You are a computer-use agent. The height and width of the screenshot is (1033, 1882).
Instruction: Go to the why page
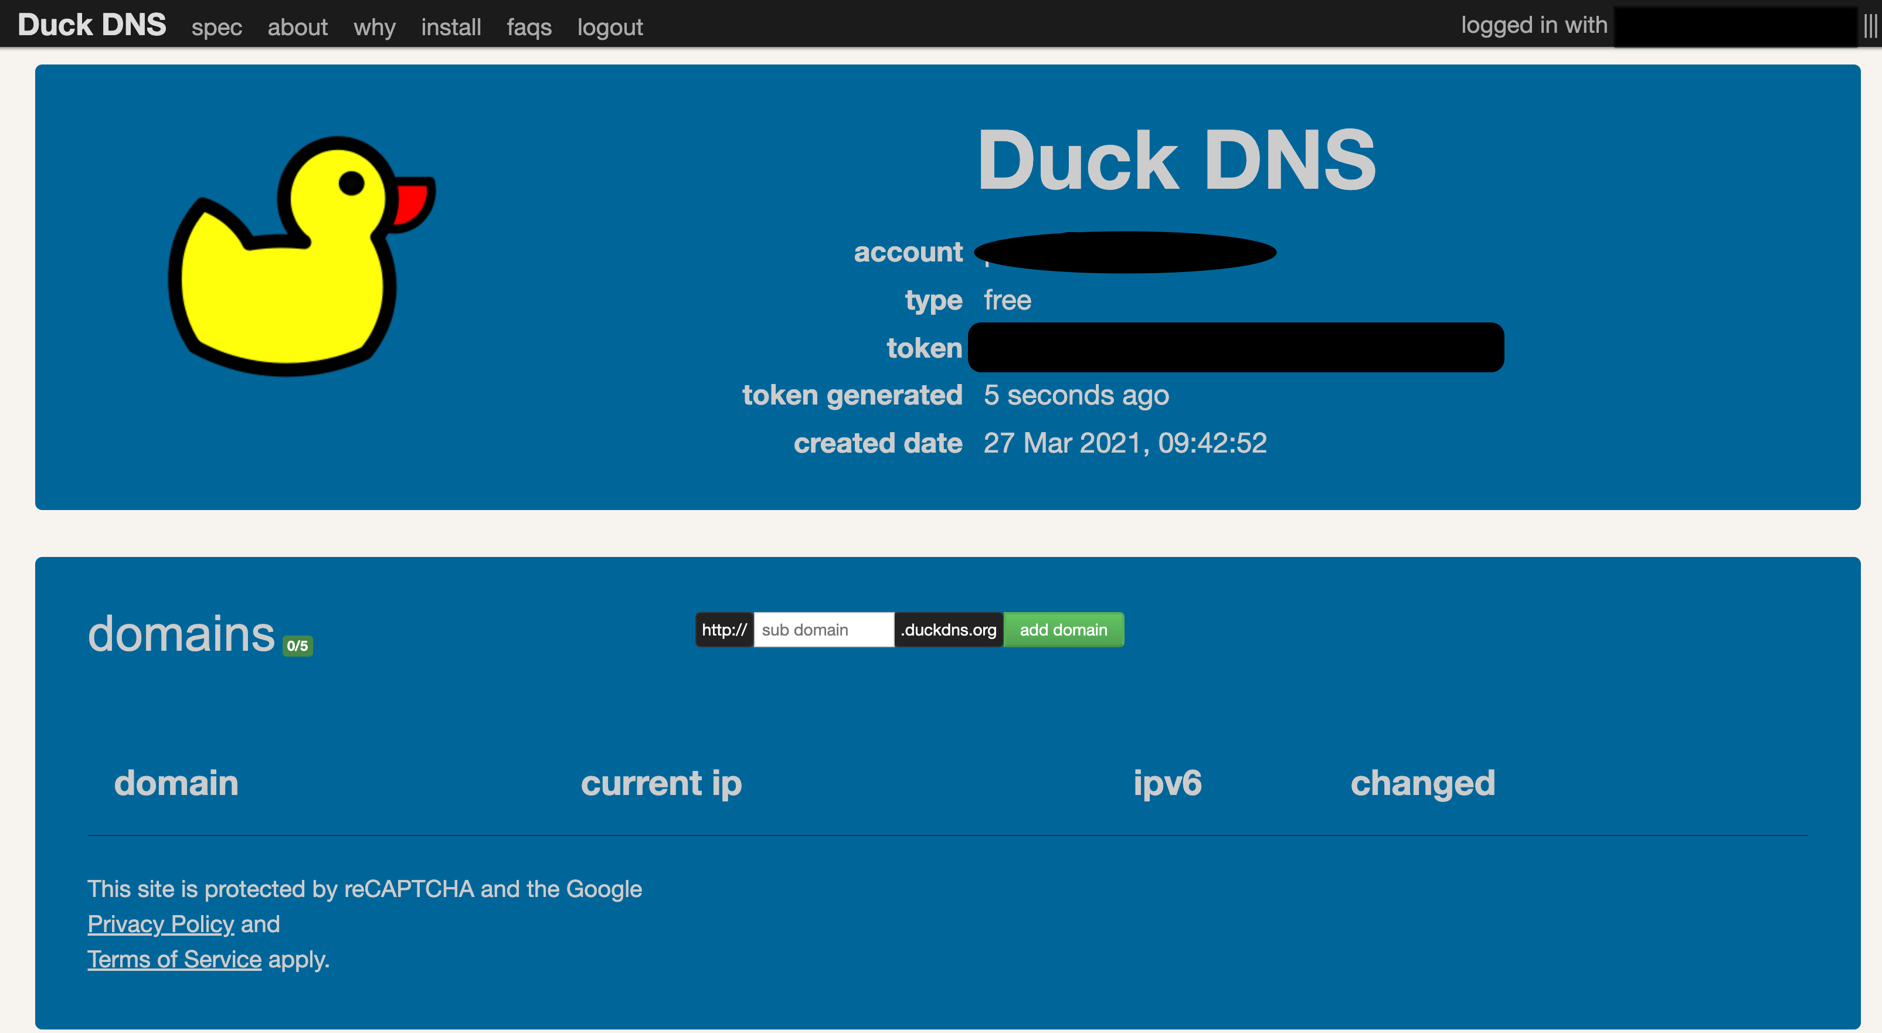pyautogui.click(x=374, y=27)
